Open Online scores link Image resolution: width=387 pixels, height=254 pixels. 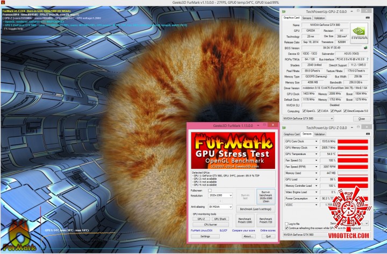[x=268, y=230]
